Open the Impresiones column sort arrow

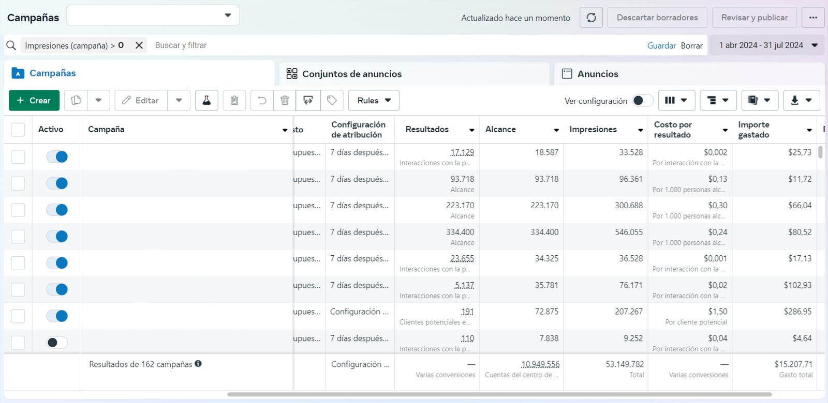[x=641, y=130]
